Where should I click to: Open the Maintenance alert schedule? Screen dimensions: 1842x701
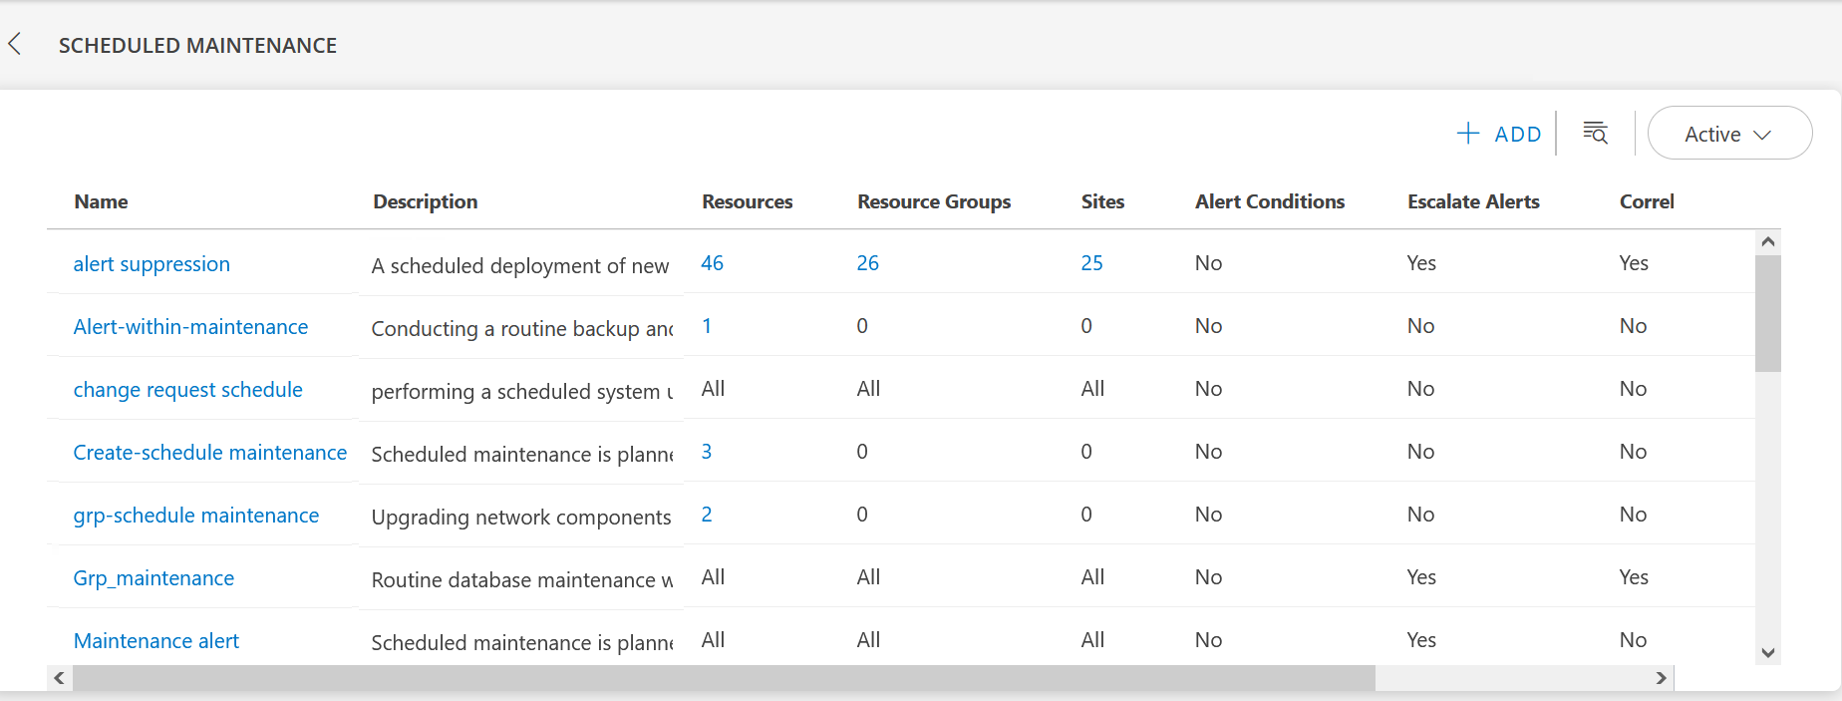(156, 641)
